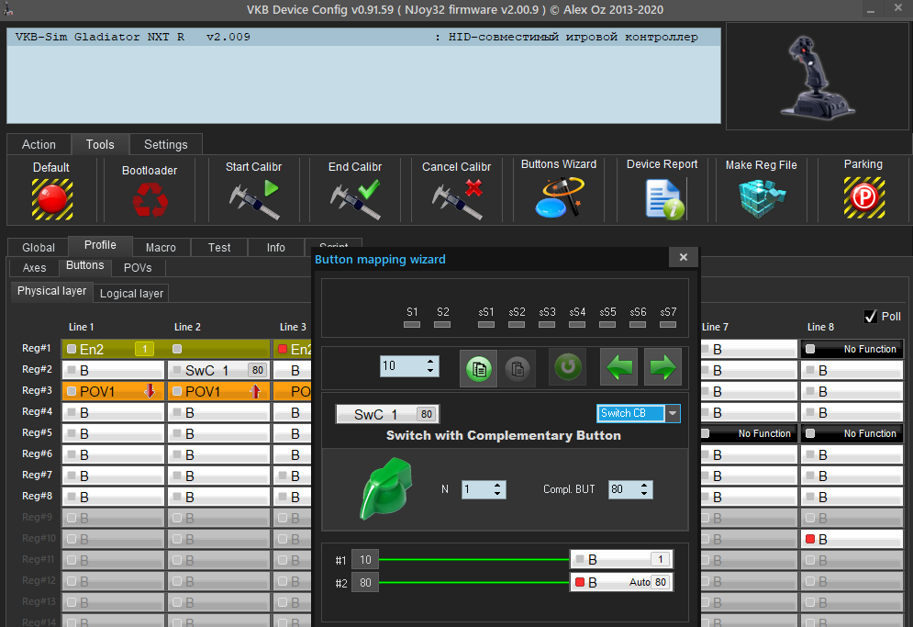Click the Make Reg File cube icon
The image size is (913, 627).
pos(762,198)
